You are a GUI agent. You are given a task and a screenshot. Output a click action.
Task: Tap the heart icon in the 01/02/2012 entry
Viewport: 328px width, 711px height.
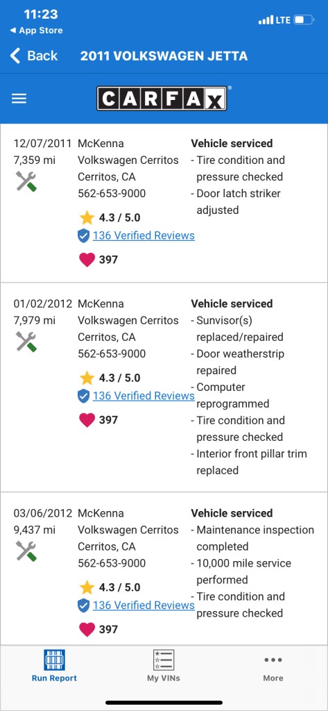(x=87, y=420)
